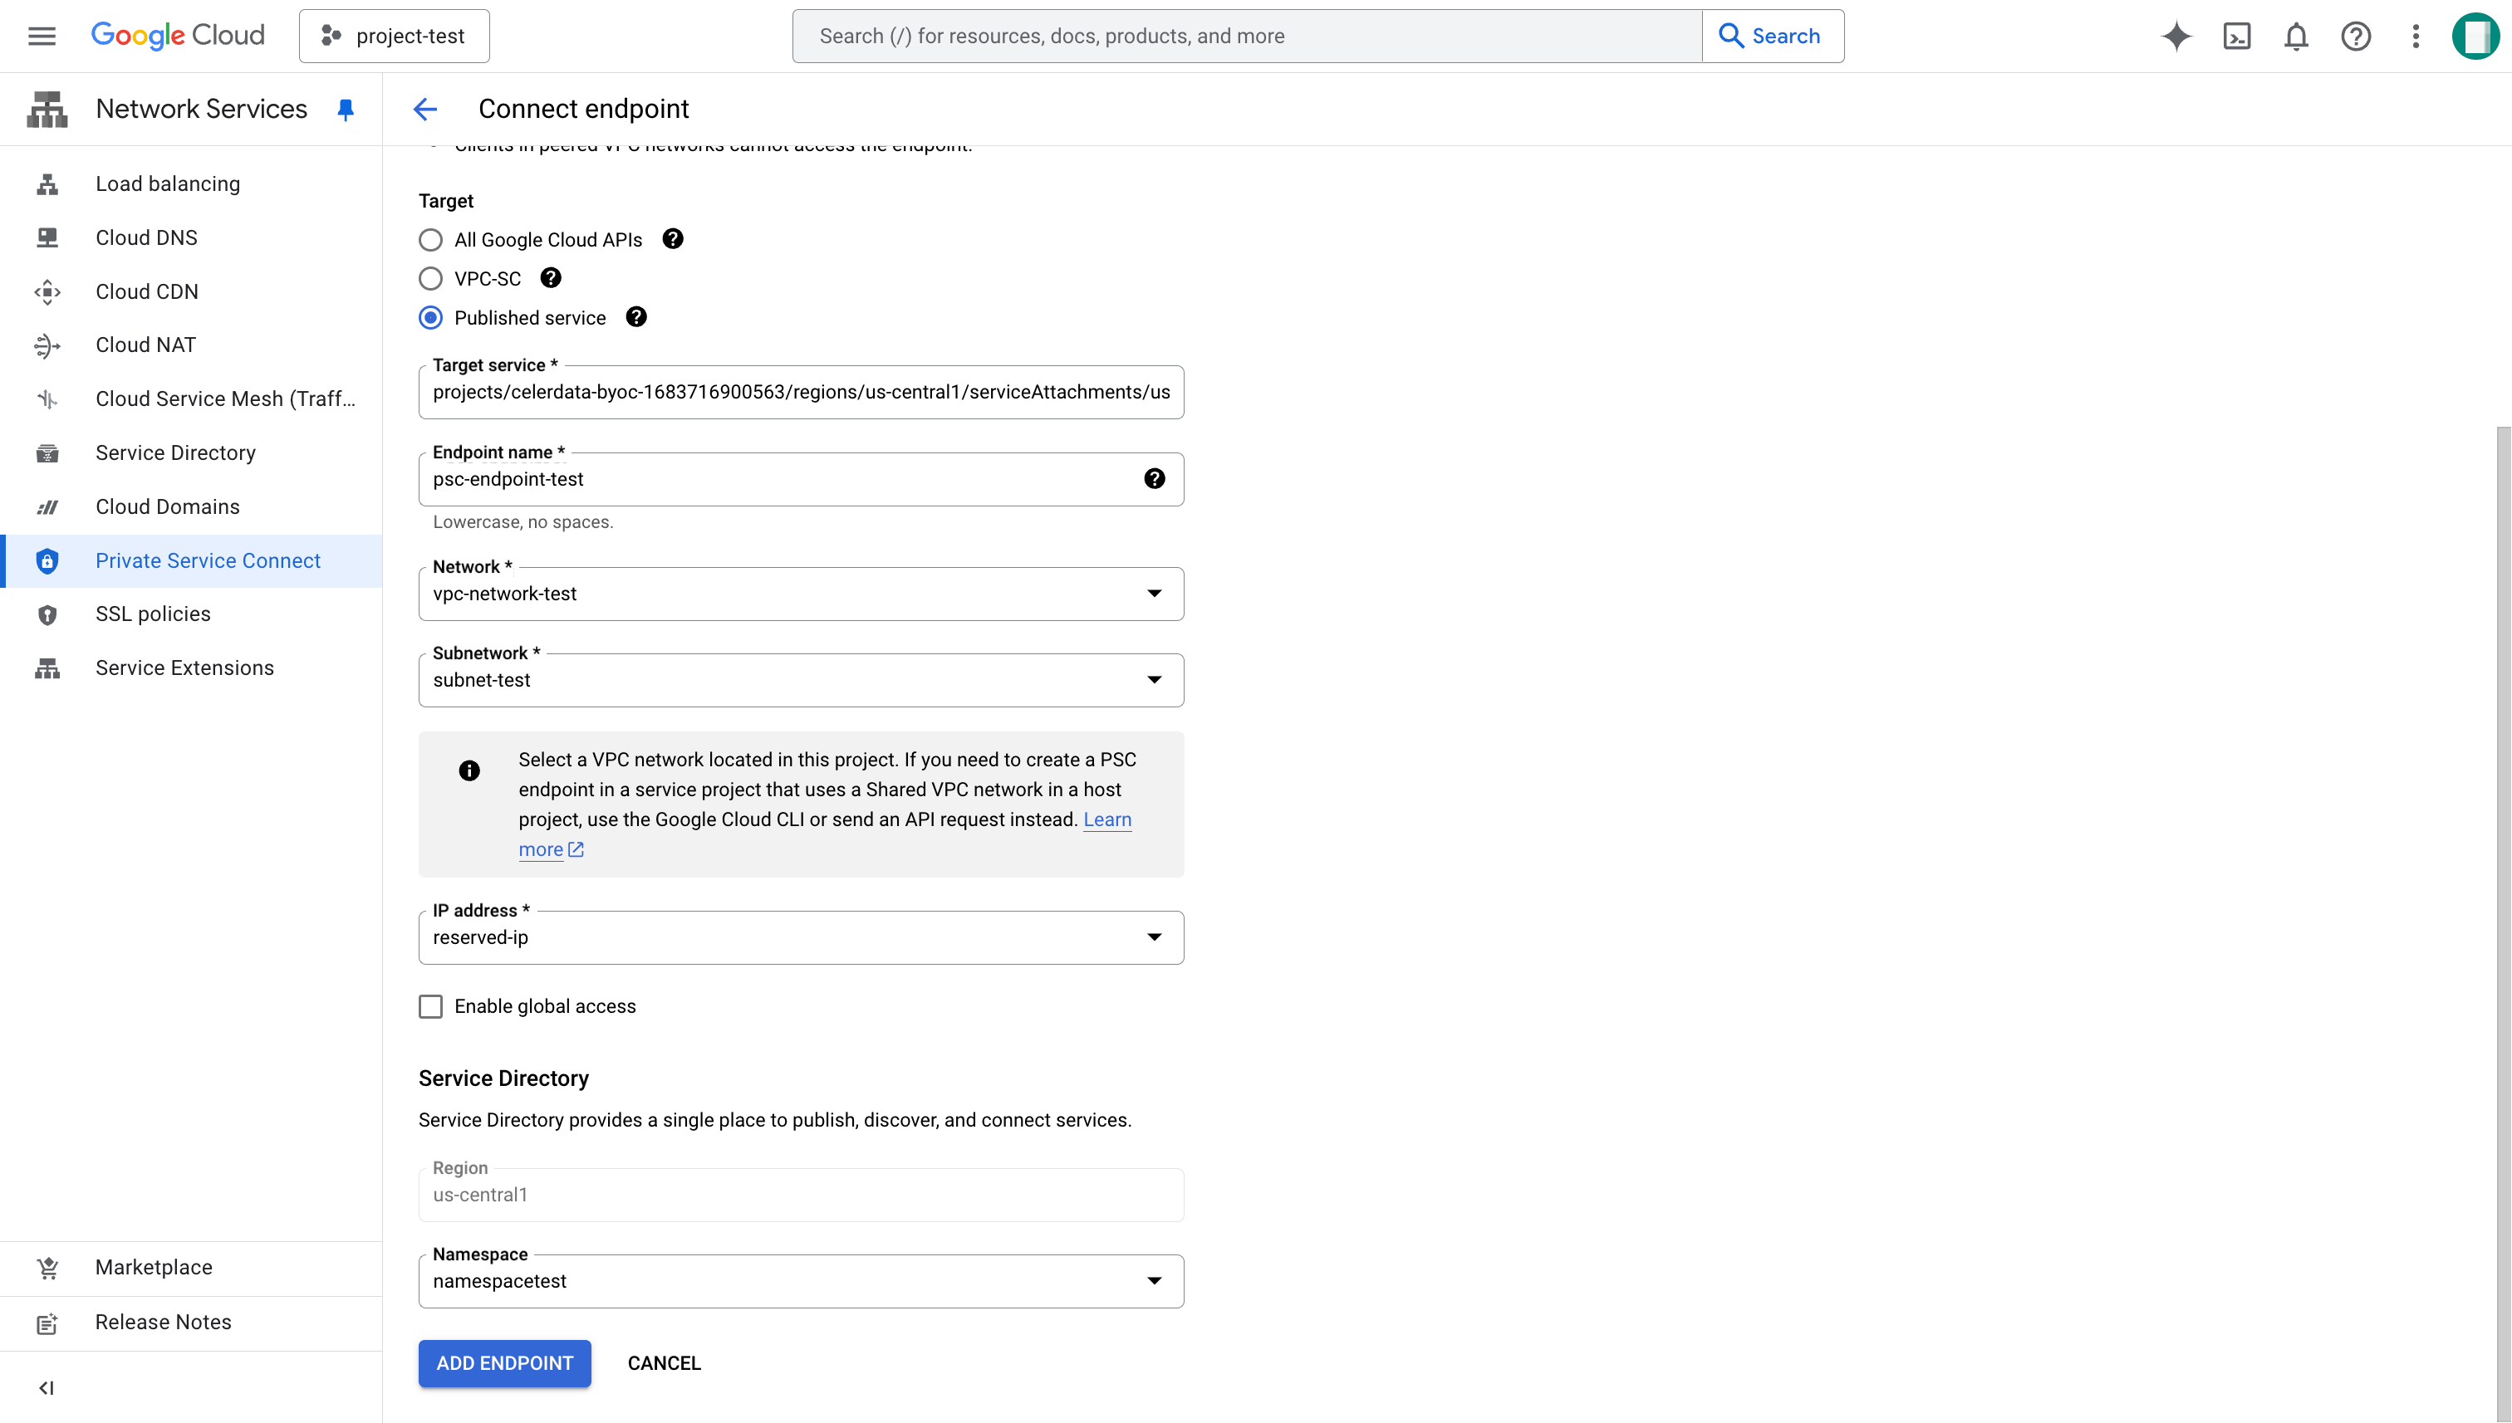Expand the IP address dropdown reserved-ip

[800, 938]
